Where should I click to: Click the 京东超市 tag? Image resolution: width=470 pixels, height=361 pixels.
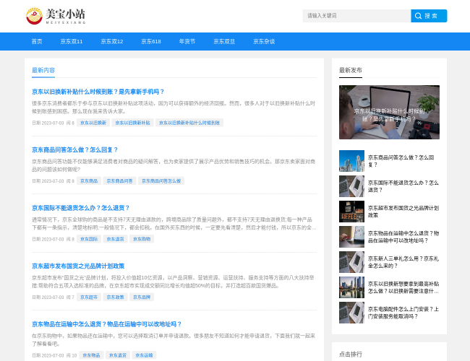[89, 297]
